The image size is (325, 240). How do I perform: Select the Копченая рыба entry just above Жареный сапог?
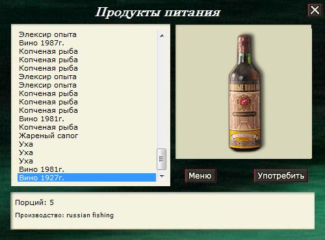(x=86, y=127)
